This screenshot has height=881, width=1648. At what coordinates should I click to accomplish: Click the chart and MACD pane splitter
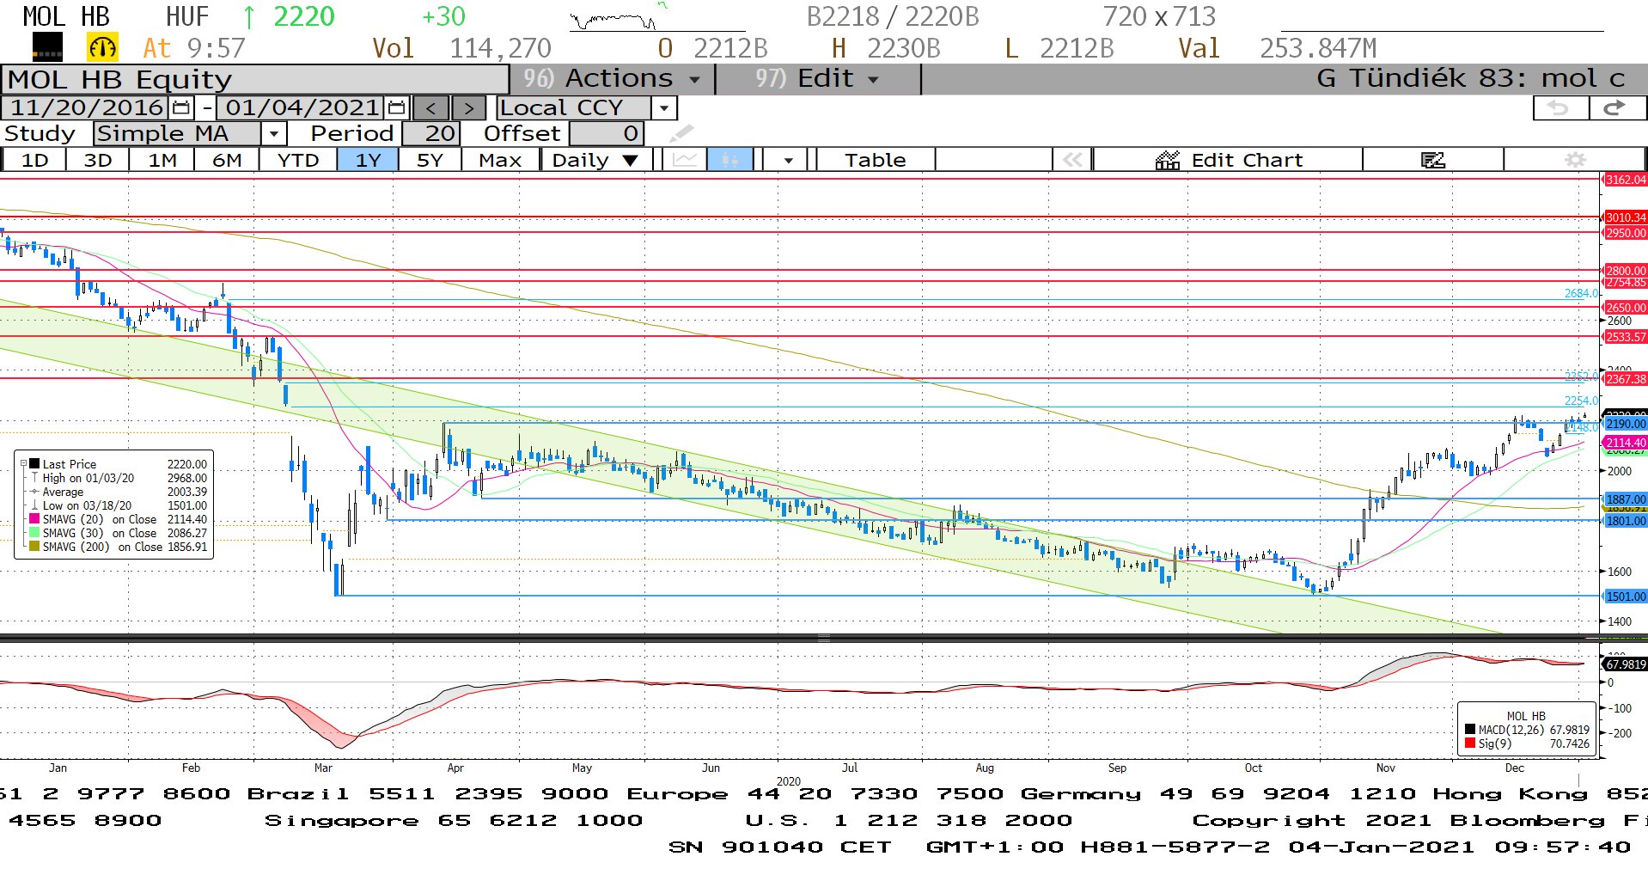[x=823, y=638]
